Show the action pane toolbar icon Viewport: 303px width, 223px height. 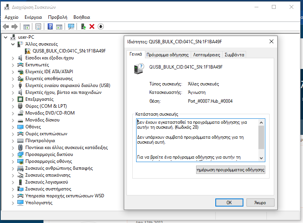tap(59, 26)
